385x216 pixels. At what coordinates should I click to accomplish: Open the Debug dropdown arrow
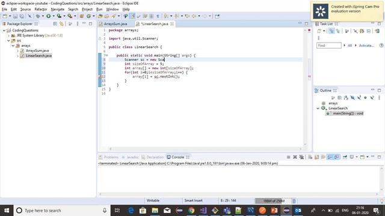coord(43,16)
